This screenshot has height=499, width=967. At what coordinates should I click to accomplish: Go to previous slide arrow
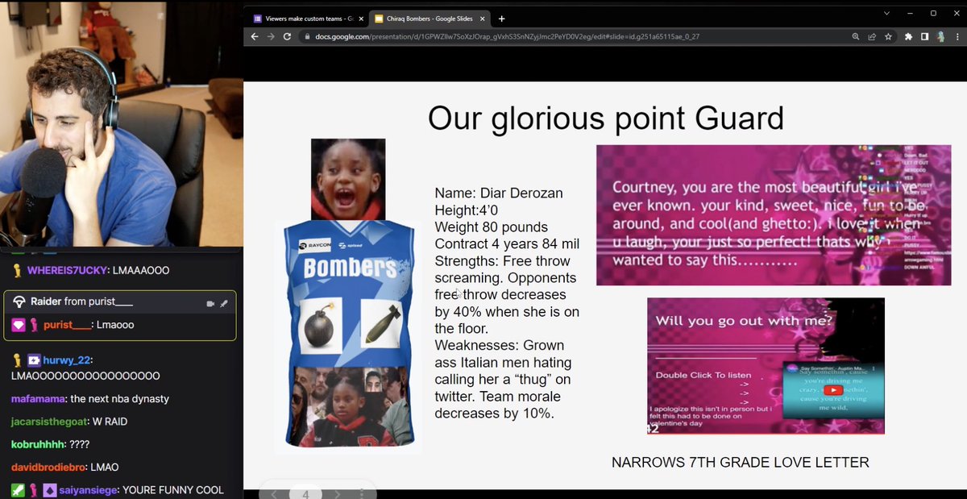(273, 494)
